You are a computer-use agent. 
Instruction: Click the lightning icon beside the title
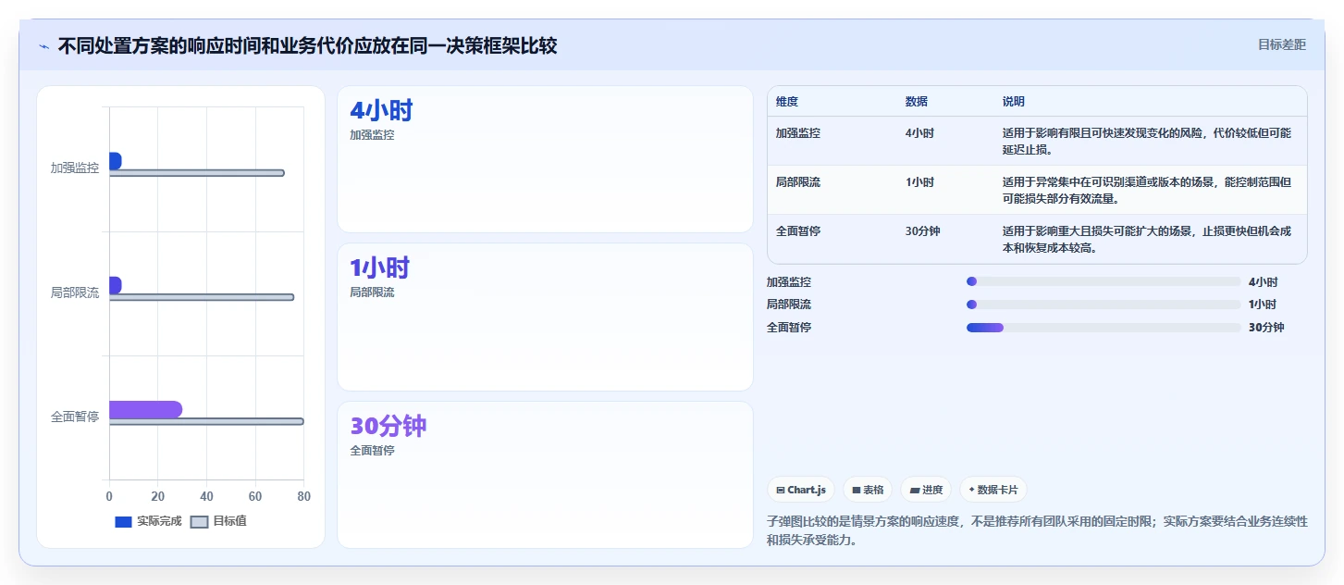(x=44, y=46)
